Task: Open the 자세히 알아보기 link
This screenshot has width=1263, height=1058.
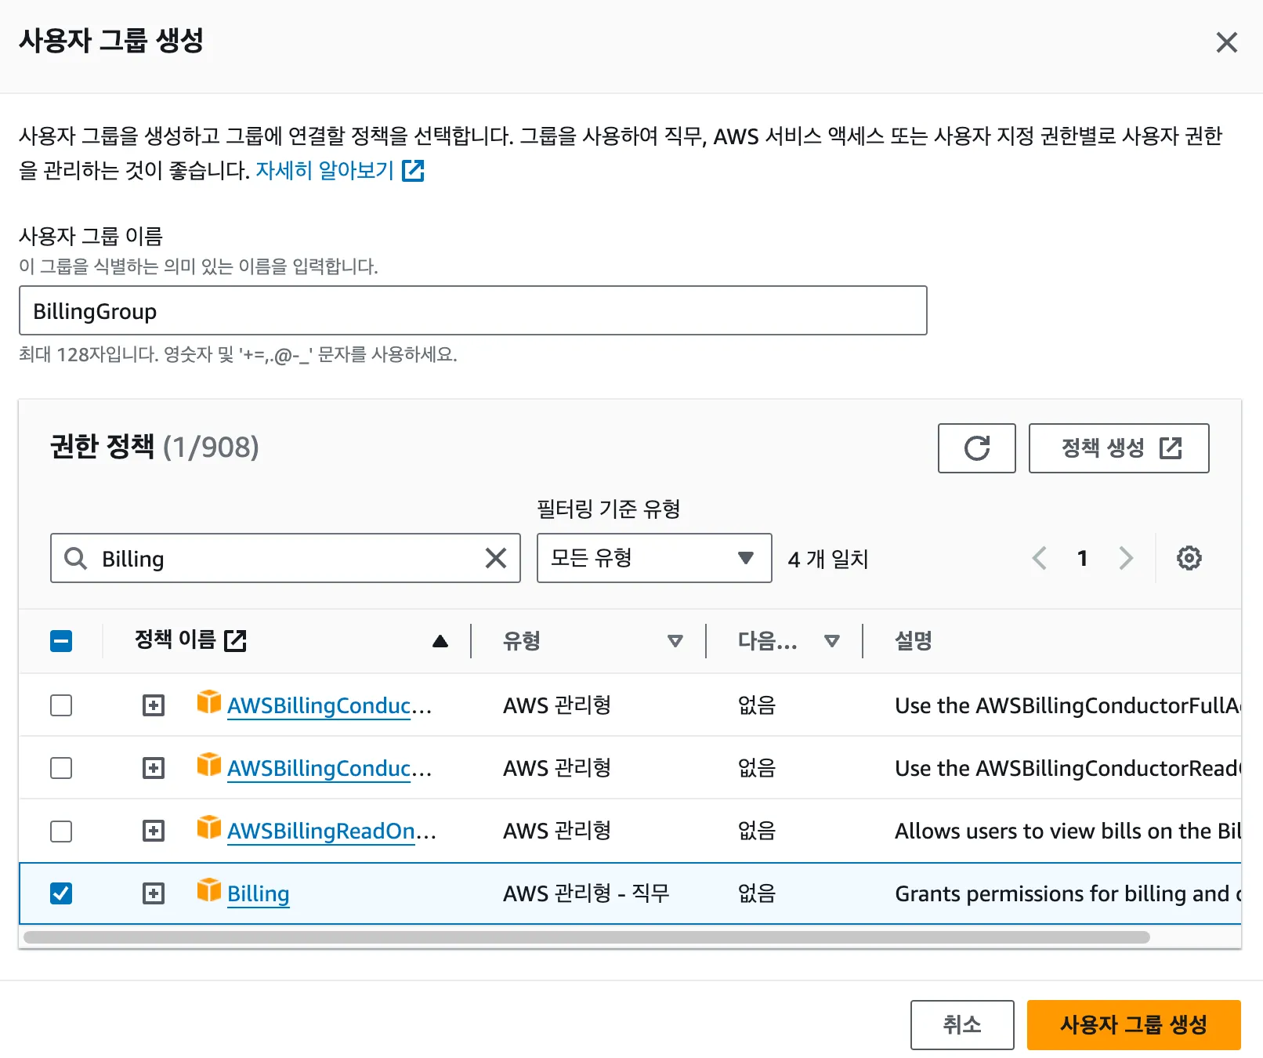Action: tap(340, 170)
